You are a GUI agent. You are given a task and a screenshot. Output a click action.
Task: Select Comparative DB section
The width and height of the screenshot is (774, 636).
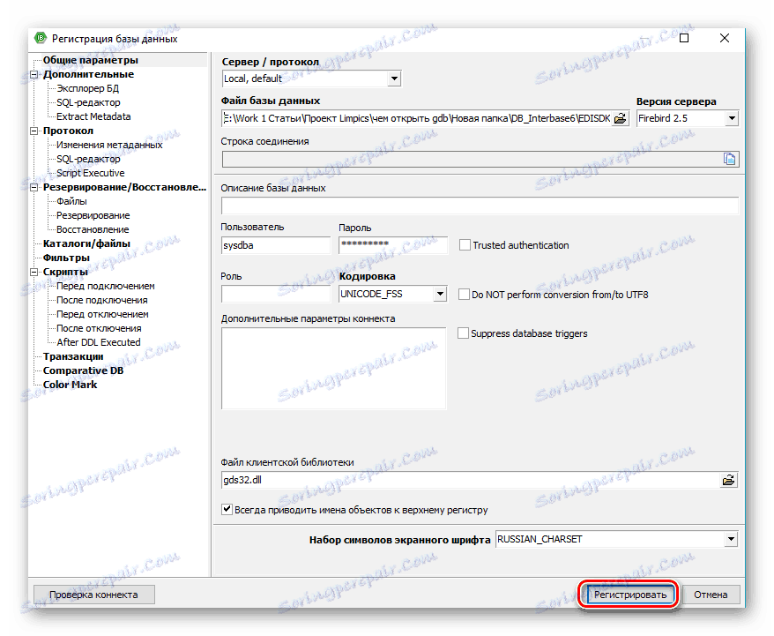(x=83, y=370)
